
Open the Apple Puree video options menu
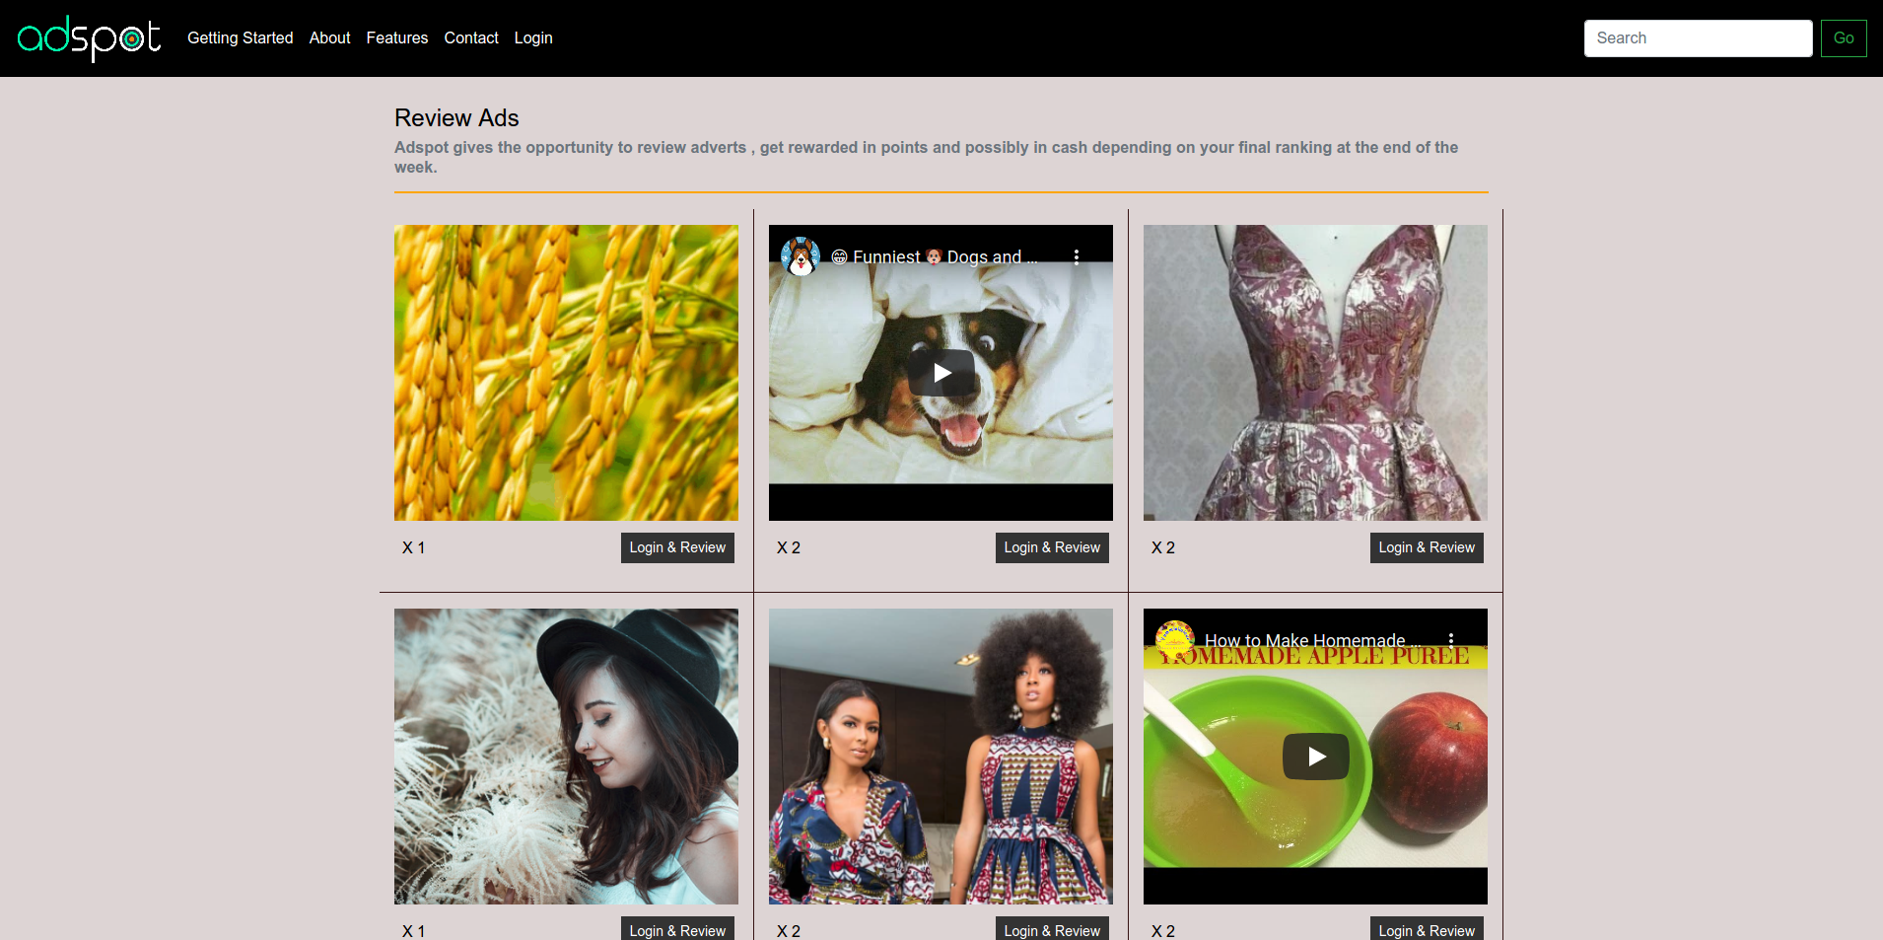tap(1451, 640)
